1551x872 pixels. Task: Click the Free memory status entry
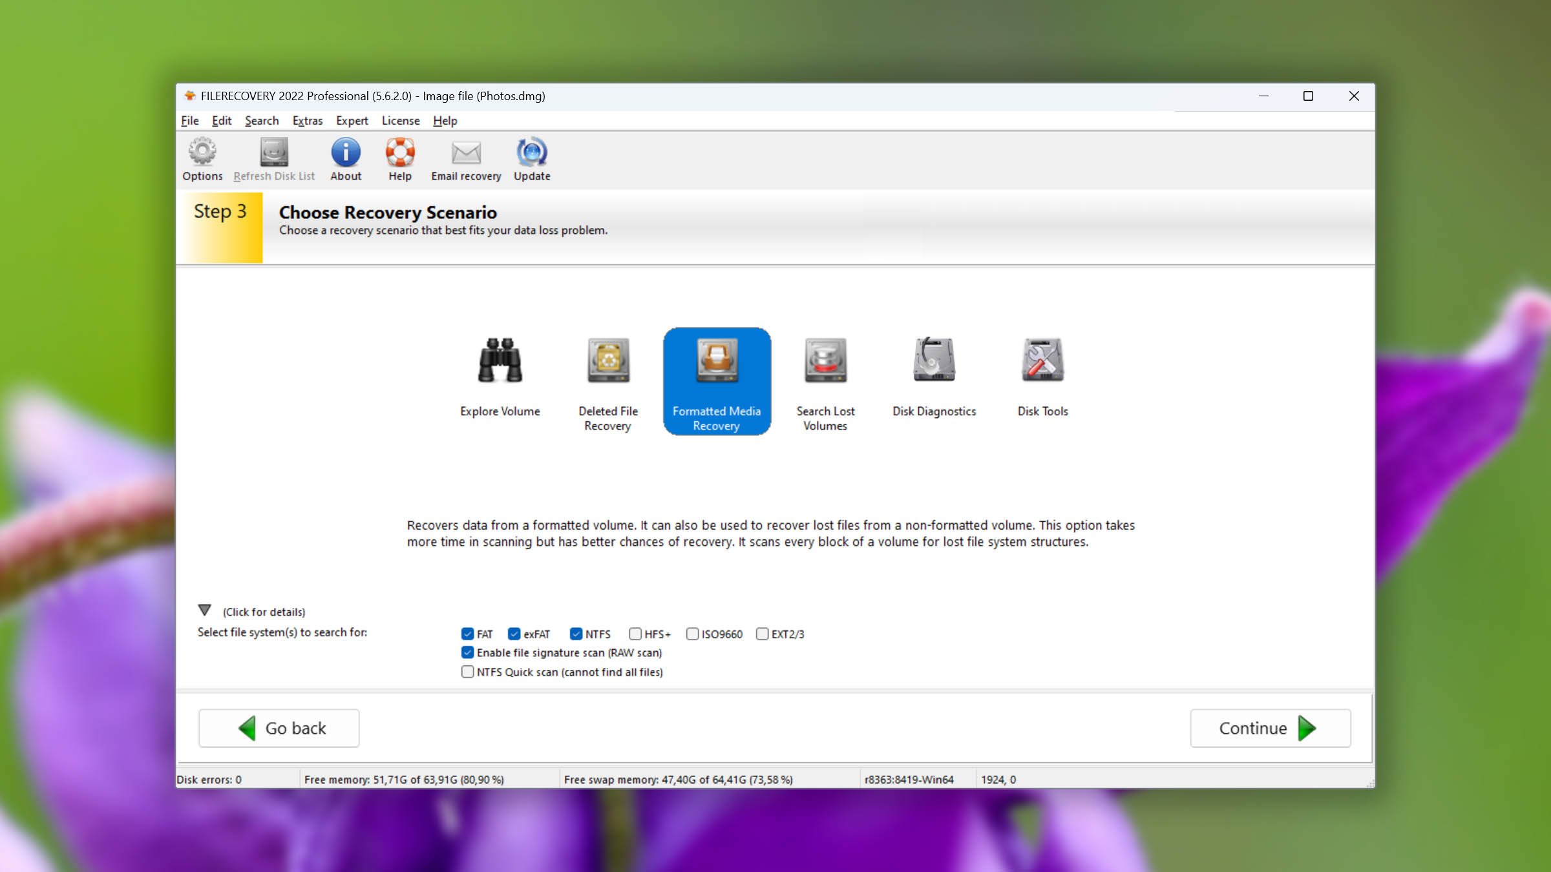pos(404,780)
